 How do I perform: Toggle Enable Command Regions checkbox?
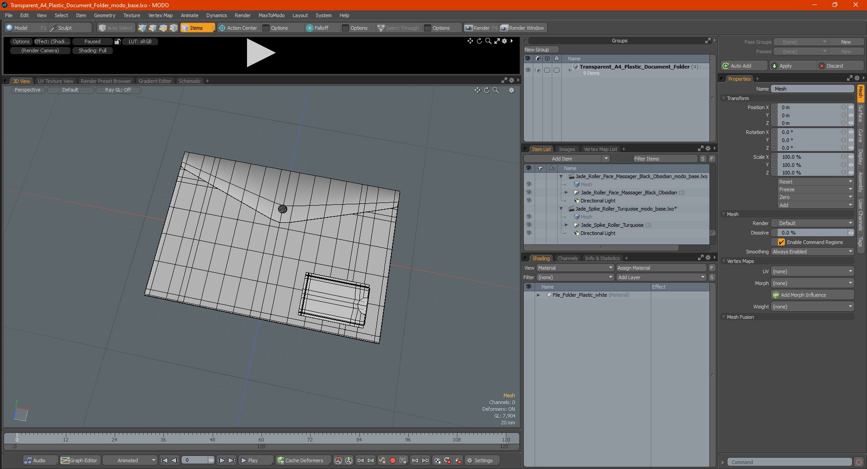pyautogui.click(x=782, y=242)
